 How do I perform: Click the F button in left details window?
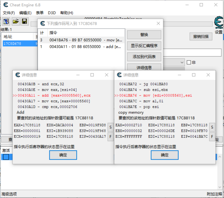tap(110, 137)
